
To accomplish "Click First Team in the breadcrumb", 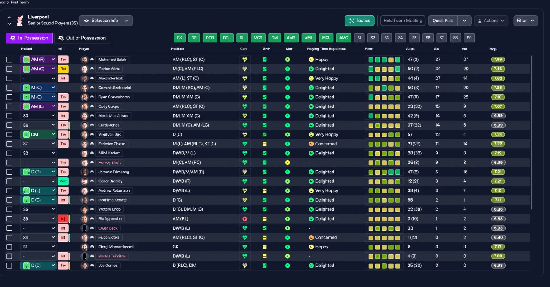I will point(20,2).
